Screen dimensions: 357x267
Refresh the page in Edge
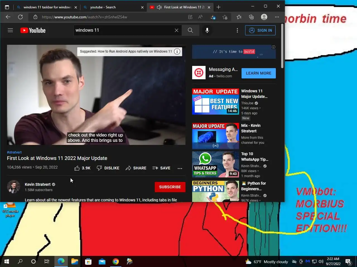20,17
